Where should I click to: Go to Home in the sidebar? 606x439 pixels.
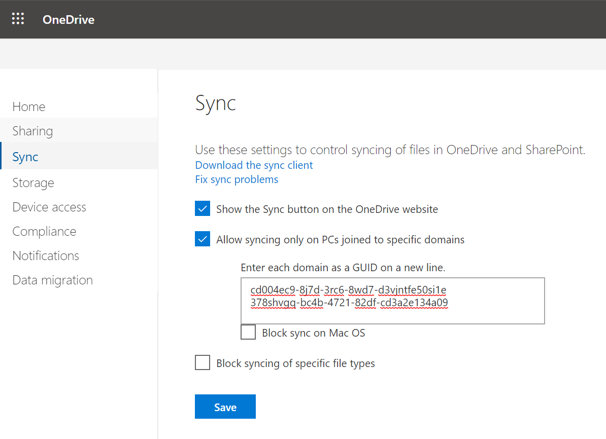(x=29, y=106)
